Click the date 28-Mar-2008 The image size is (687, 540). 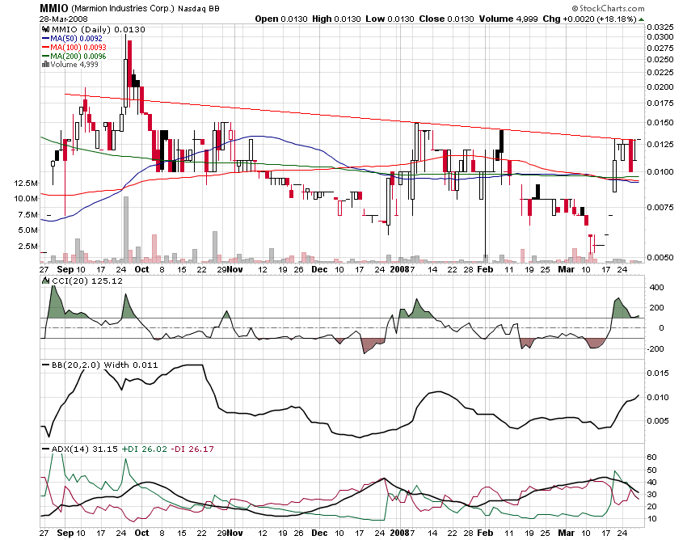[64, 19]
